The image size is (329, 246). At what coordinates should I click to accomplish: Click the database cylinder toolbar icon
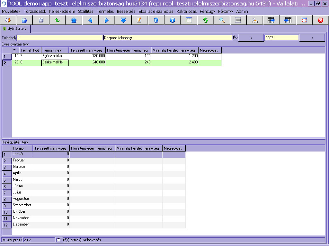click(156, 20)
